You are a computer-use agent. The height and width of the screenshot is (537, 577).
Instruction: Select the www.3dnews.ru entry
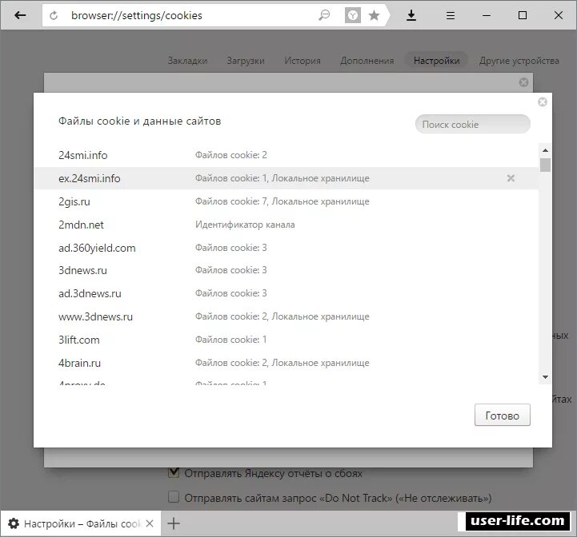click(x=286, y=316)
